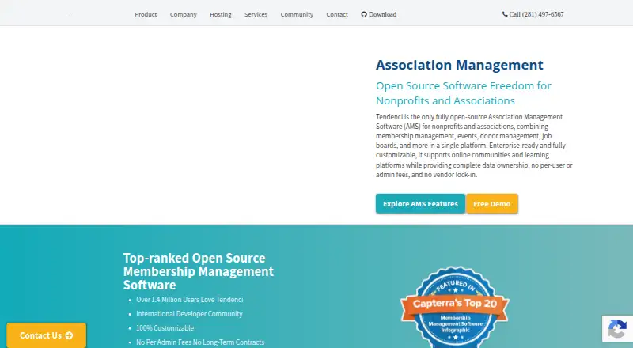Click 'Over 1.4 Million Users Love Tendenci' bullet
The height and width of the screenshot is (348, 633).
190,300
